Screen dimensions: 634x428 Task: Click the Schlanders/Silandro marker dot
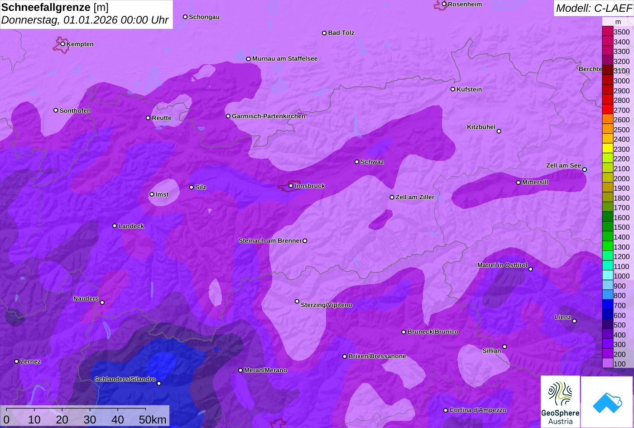click(x=159, y=383)
